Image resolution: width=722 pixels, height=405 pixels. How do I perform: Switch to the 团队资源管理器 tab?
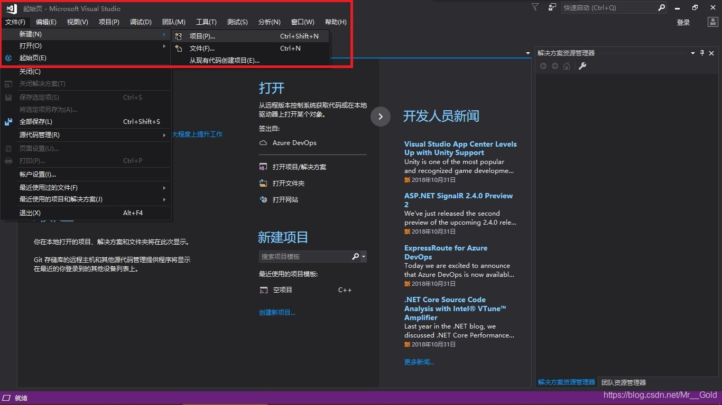(624, 383)
